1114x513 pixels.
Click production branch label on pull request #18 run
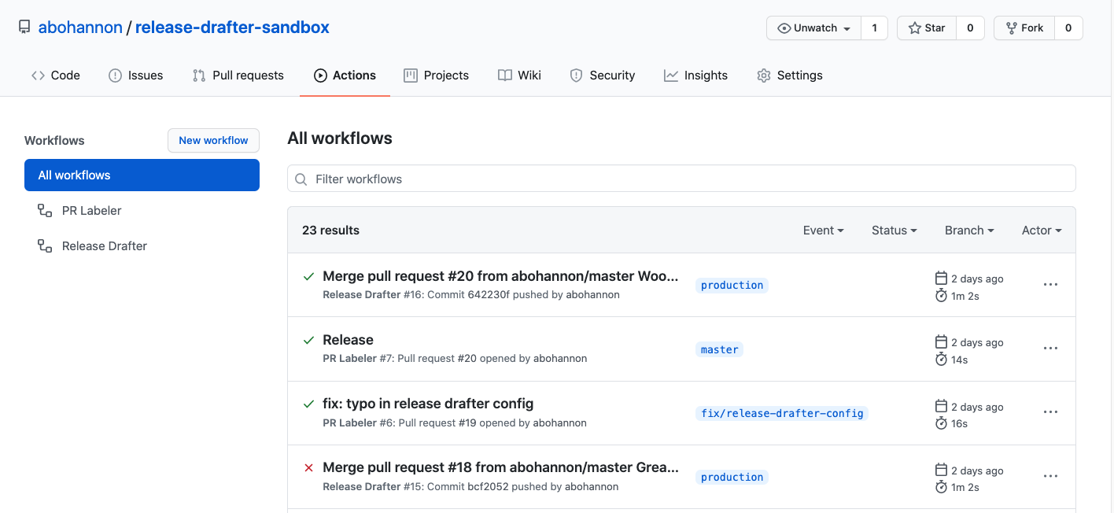tap(732, 477)
